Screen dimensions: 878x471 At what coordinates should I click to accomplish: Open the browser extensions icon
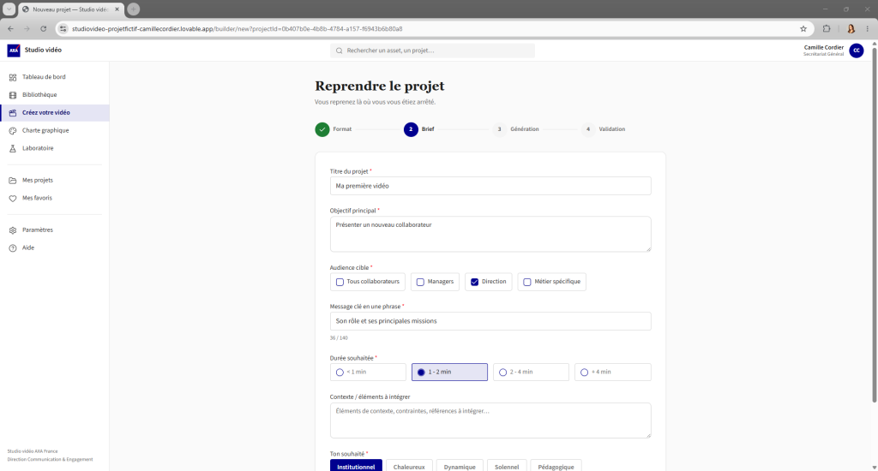click(827, 29)
